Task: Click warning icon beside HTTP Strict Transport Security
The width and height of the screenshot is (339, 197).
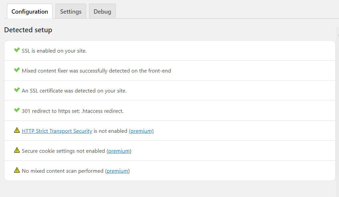Action: (17, 130)
